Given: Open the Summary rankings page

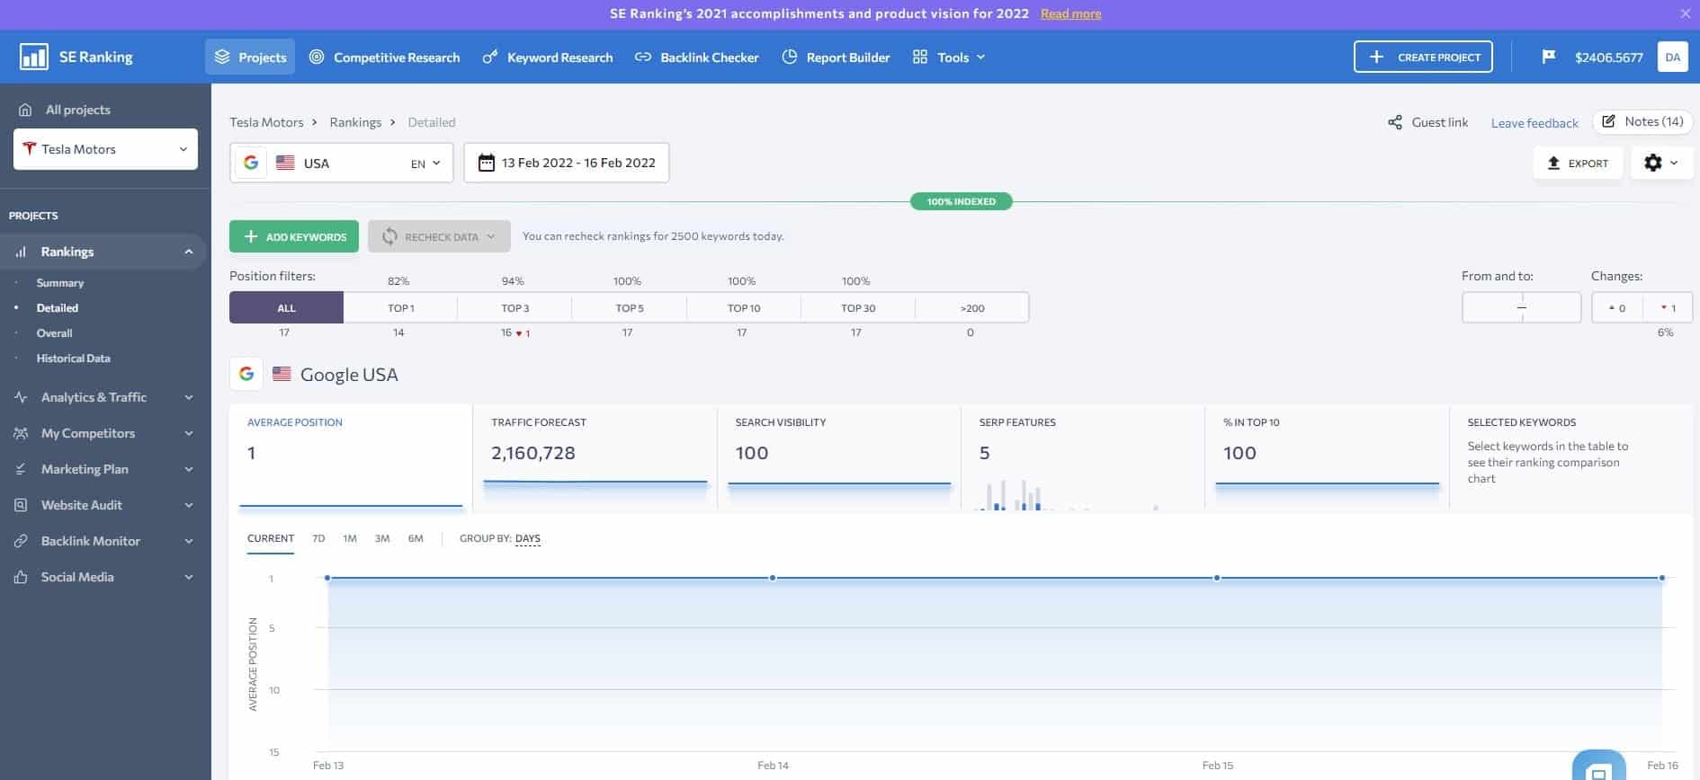Looking at the screenshot, I should click(60, 282).
